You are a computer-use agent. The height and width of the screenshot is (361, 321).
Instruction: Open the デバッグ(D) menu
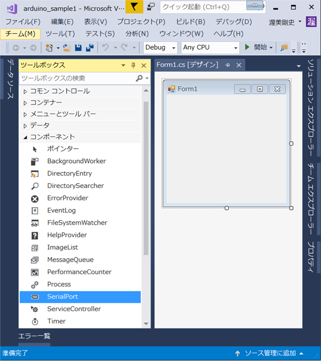click(234, 22)
